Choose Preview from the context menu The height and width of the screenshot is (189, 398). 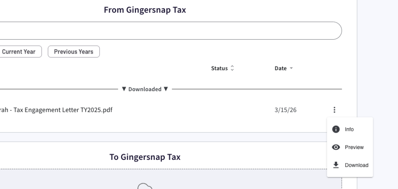click(354, 147)
